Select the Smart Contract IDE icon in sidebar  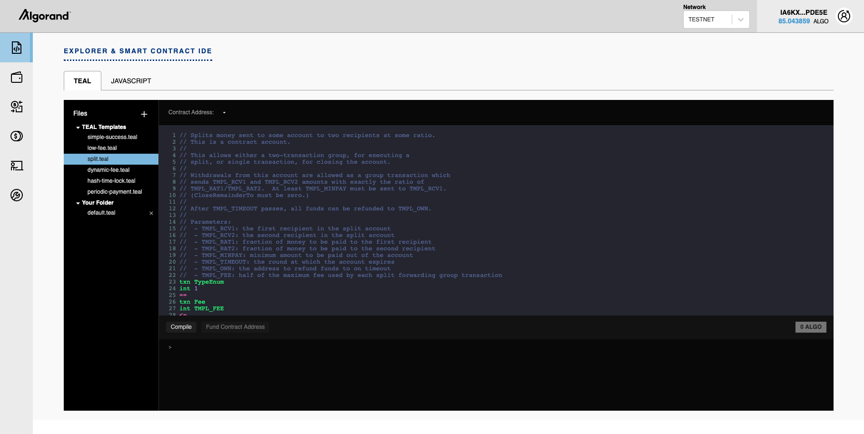[x=17, y=48]
